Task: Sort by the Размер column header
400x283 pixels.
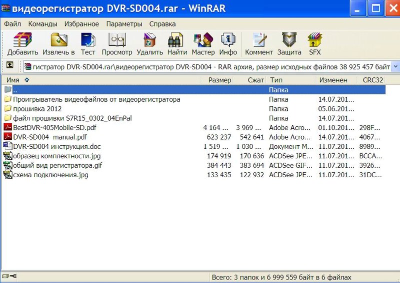Action: click(x=216, y=80)
